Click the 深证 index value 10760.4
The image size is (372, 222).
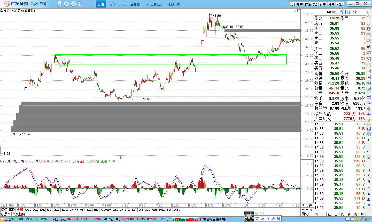[73, 219]
